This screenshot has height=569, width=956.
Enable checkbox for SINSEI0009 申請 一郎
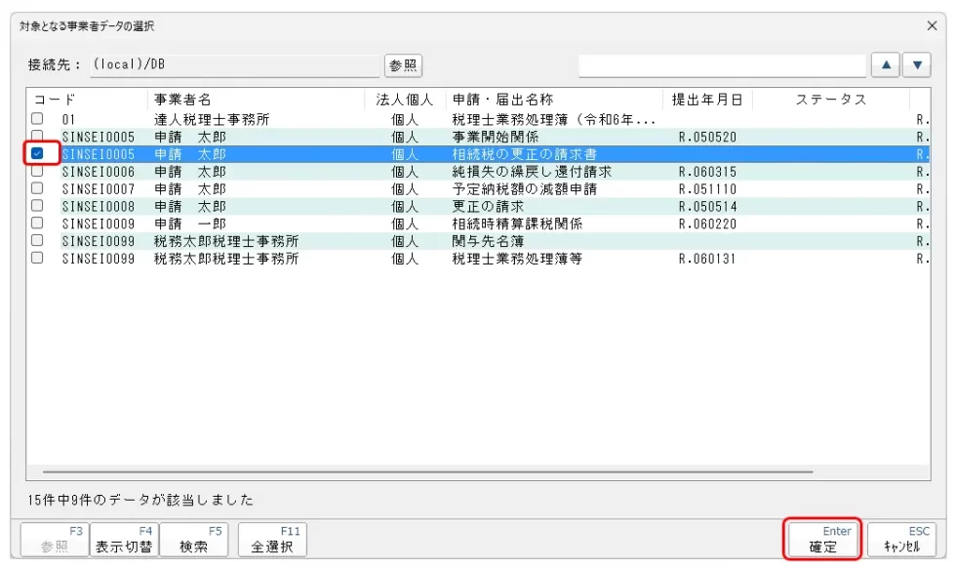[x=37, y=224]
